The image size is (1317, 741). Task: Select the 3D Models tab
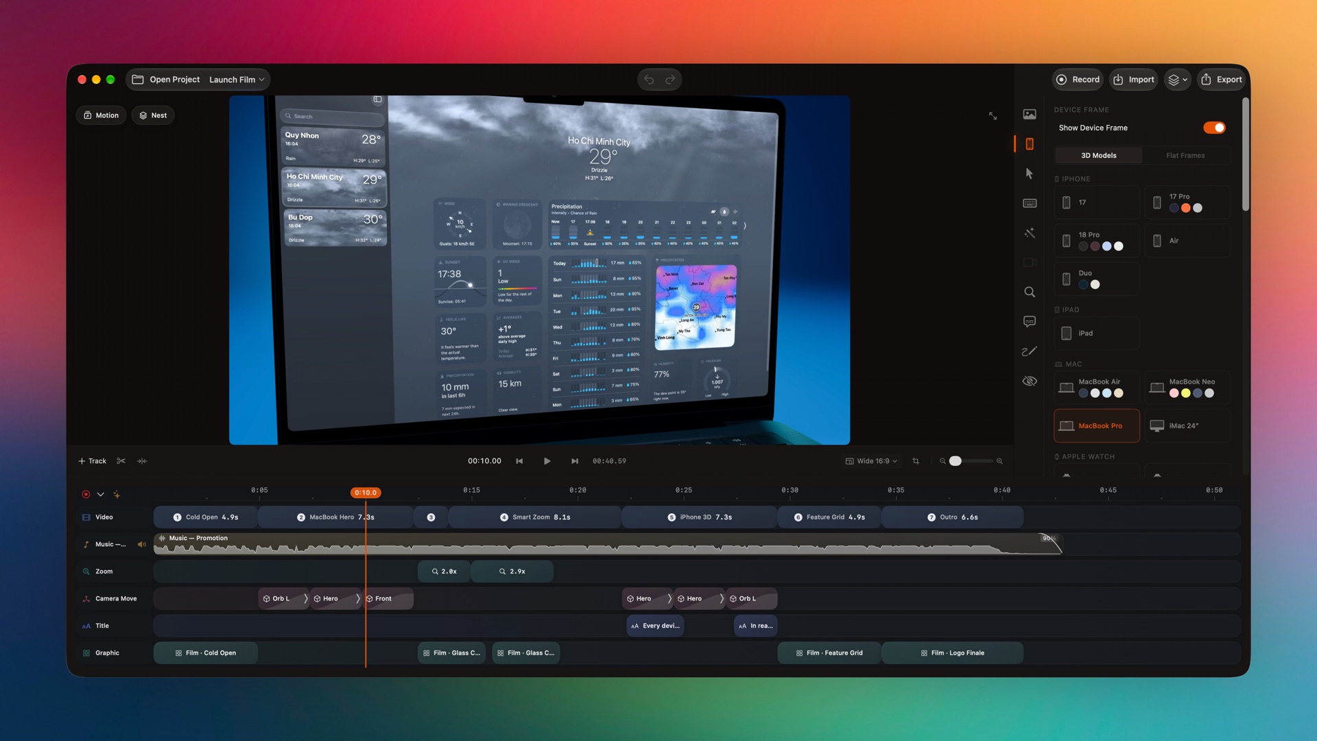pos(1098,156)
